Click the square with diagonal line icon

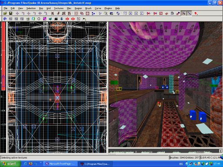click(78, 19)
